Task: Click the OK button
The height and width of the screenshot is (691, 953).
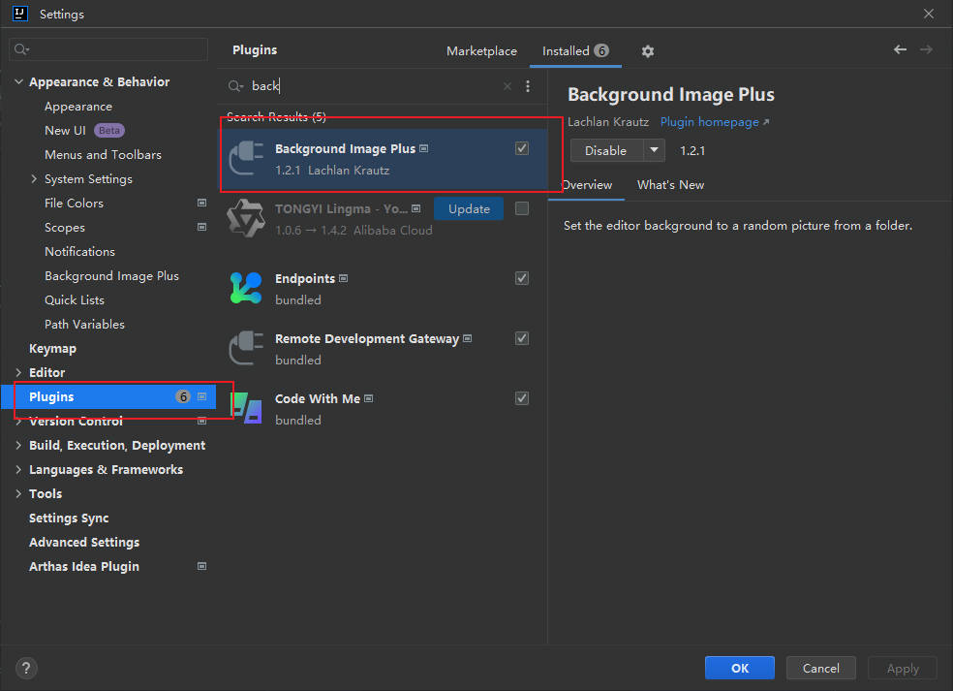Action: 740,668
